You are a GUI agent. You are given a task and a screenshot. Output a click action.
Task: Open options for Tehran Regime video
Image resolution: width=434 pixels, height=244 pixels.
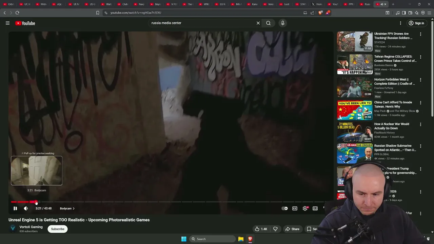pyautogui.click(x=420, y=57)
